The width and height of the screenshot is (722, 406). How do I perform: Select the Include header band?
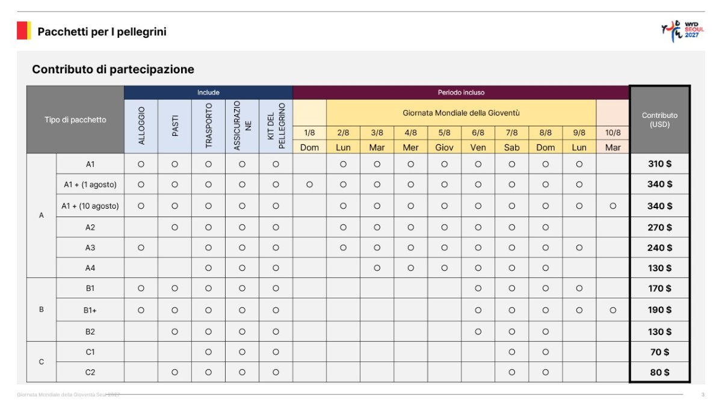point(208,93)
